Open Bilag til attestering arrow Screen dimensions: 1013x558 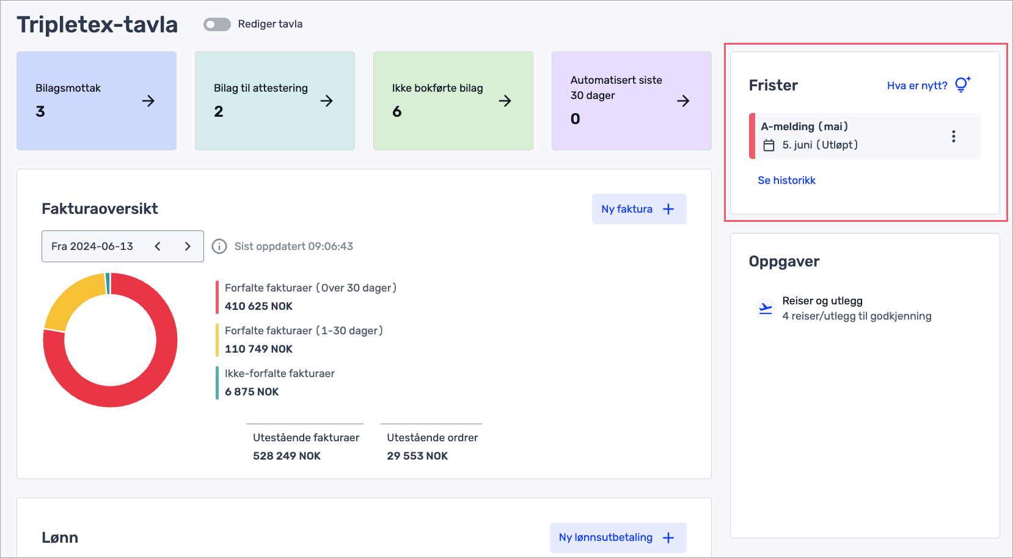327,101
